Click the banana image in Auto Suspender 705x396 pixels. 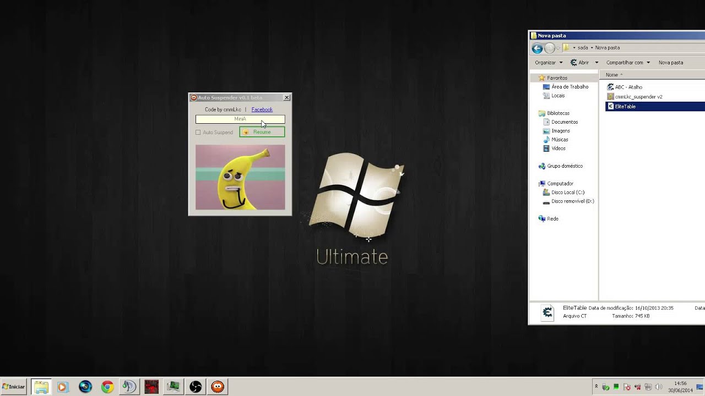click(240, 177)
